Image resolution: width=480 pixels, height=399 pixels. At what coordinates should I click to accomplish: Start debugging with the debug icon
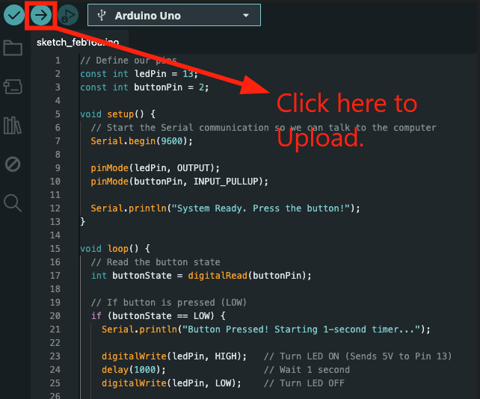point(68,15)
